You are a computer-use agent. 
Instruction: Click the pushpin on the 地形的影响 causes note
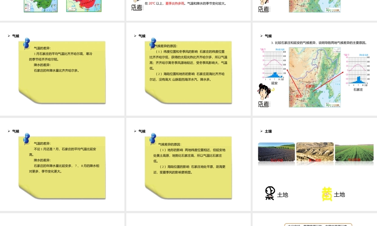click(x=153, y=139)
